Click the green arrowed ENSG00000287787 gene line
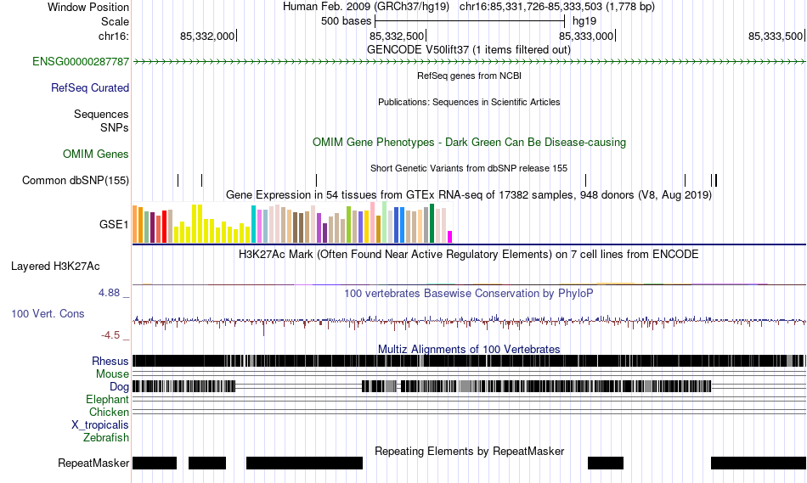Screen dimensions: 807x483 (470, 62)
